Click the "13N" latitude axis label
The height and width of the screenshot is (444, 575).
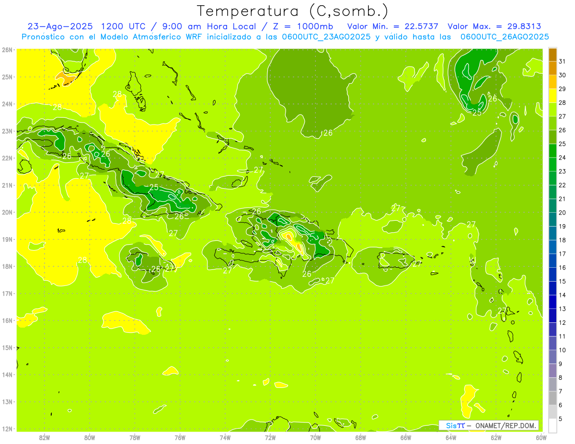pyautogui.click(x=7, y=401)
